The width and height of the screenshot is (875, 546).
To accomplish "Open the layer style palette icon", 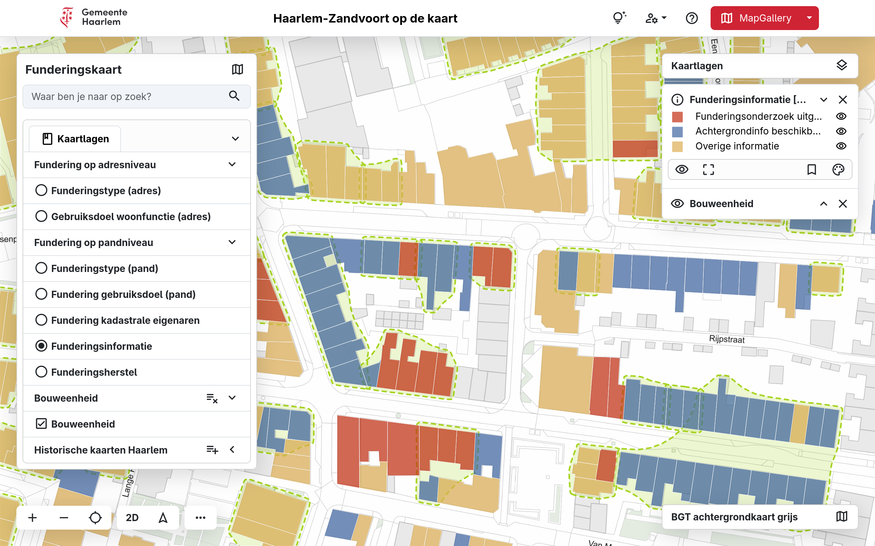I will [x=838, y=169].
